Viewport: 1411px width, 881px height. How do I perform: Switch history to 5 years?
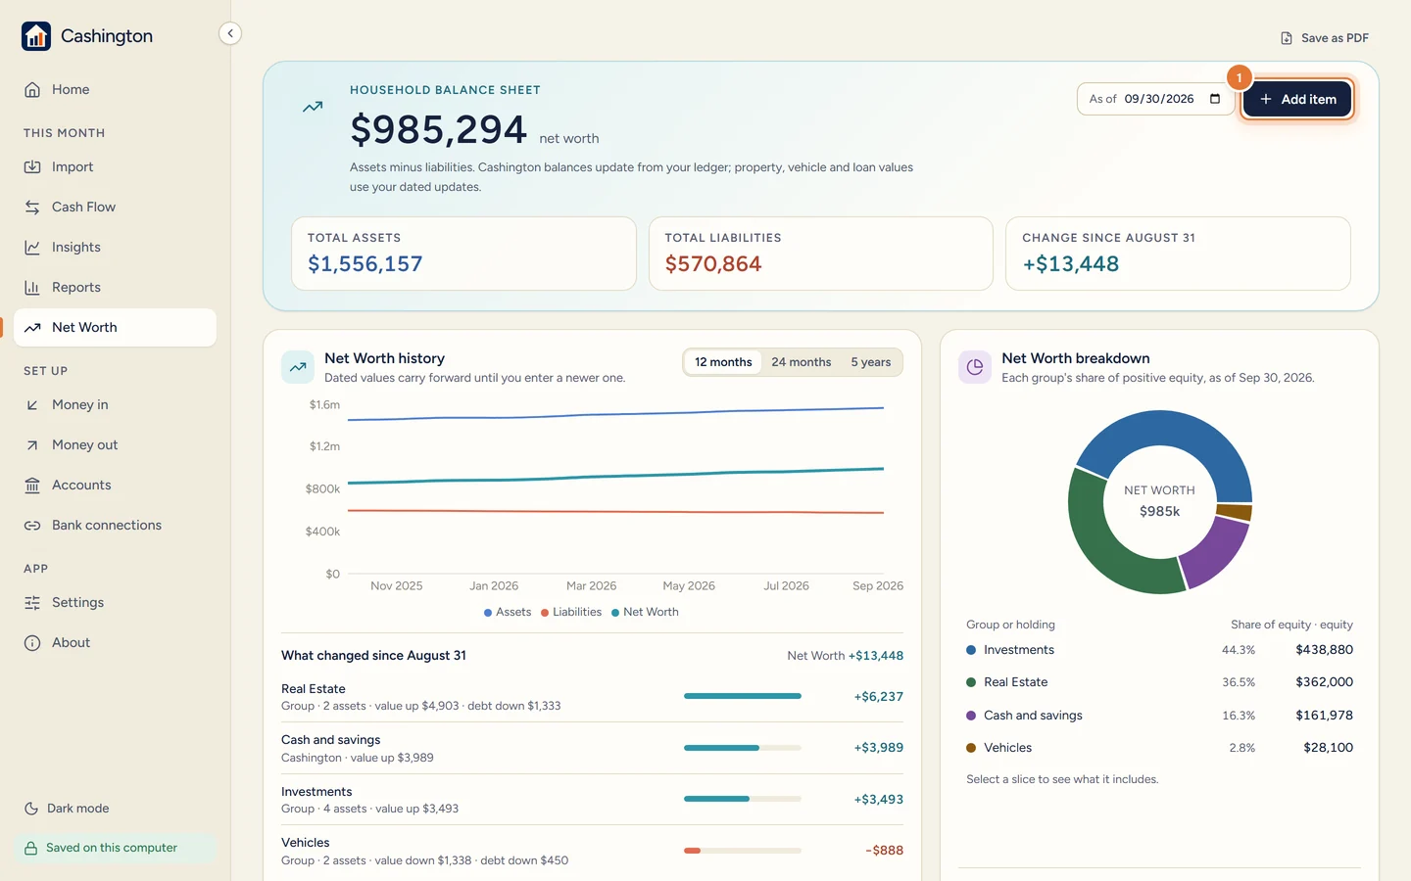[871, 362]
